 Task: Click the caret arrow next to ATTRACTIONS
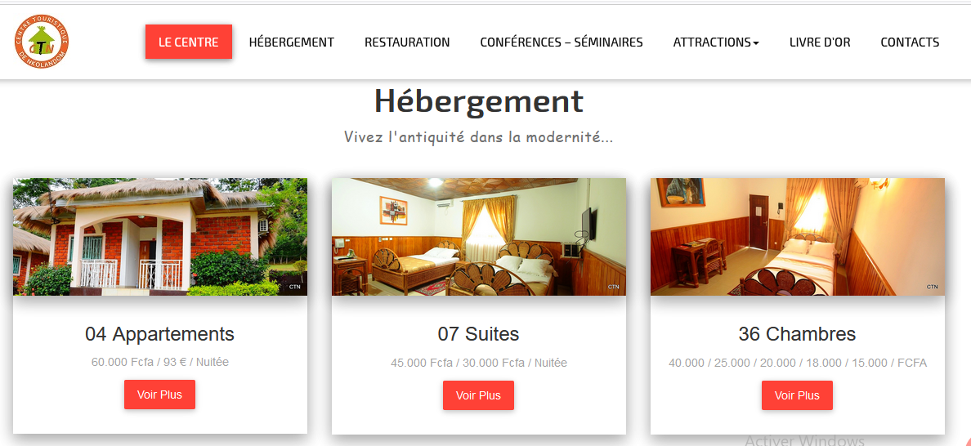[x=756, y=43]
